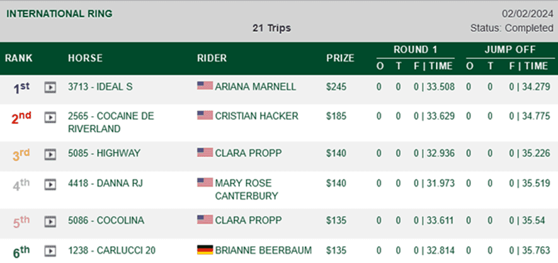Select the PRIZE column header
Image resolution: width=558 pixels, height=263 pixels.
(x=340, y=58)
